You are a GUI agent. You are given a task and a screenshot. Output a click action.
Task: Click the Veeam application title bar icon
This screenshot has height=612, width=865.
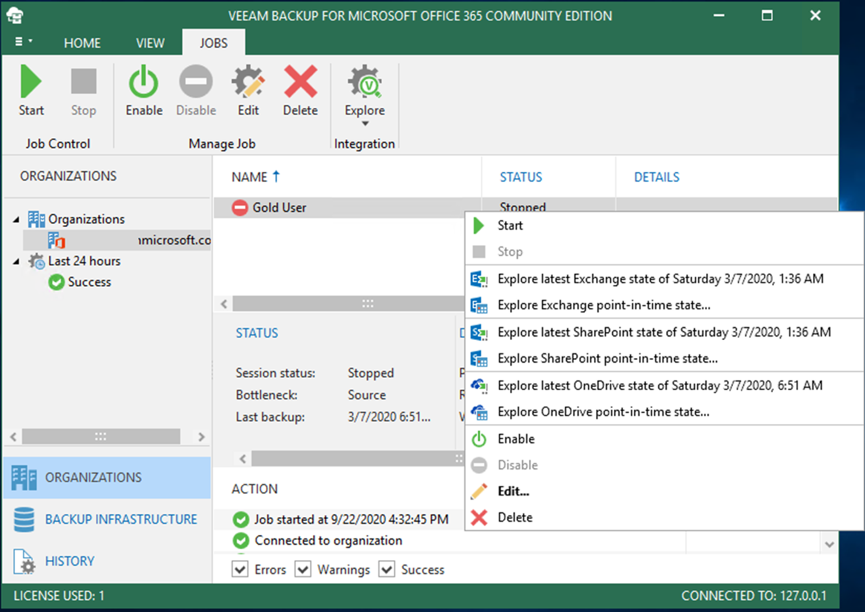pos(15,15)
